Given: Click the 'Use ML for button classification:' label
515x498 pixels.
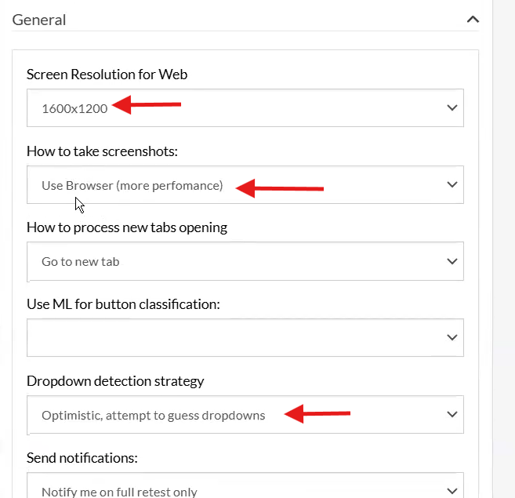Looking at the screenshot, I should click(123, 304).
